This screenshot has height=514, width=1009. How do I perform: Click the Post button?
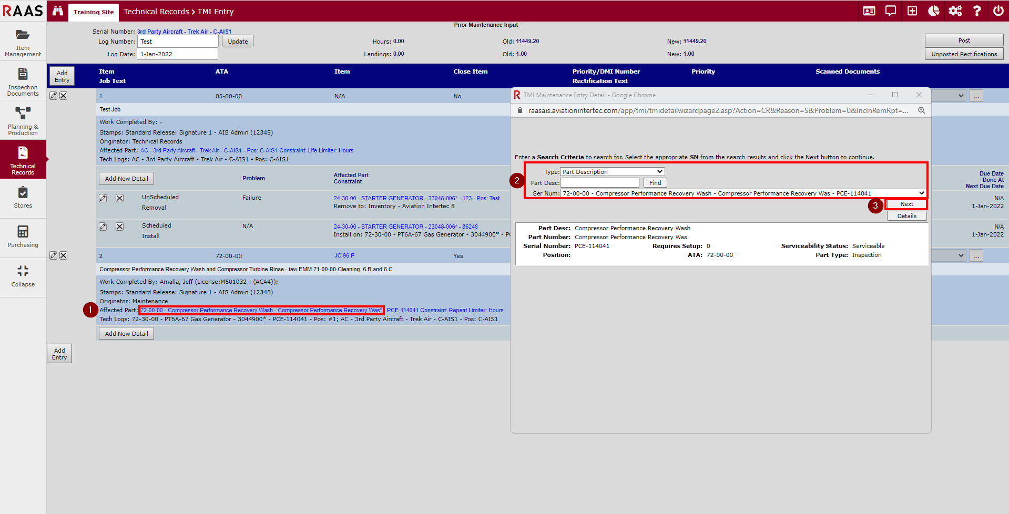964,40
